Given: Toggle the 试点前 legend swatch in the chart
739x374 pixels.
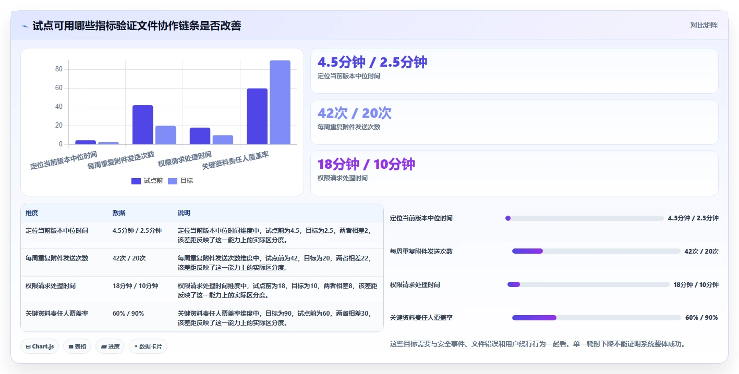Looking at the screenshot, I should [136, 181].
